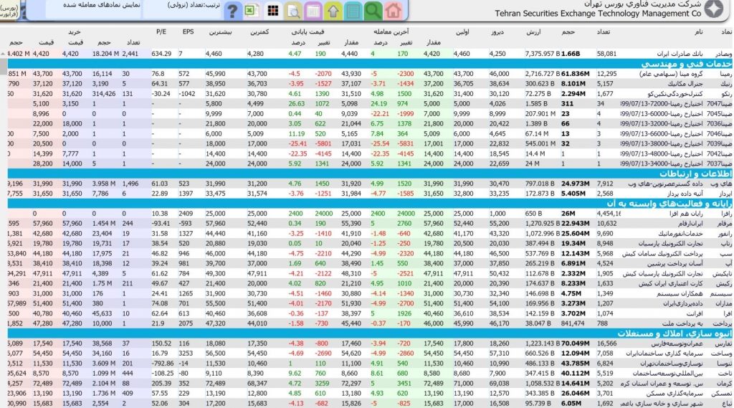
Task: Open the 'خدمات‌انفورماتیک' name link
Action: pos(680,233)
